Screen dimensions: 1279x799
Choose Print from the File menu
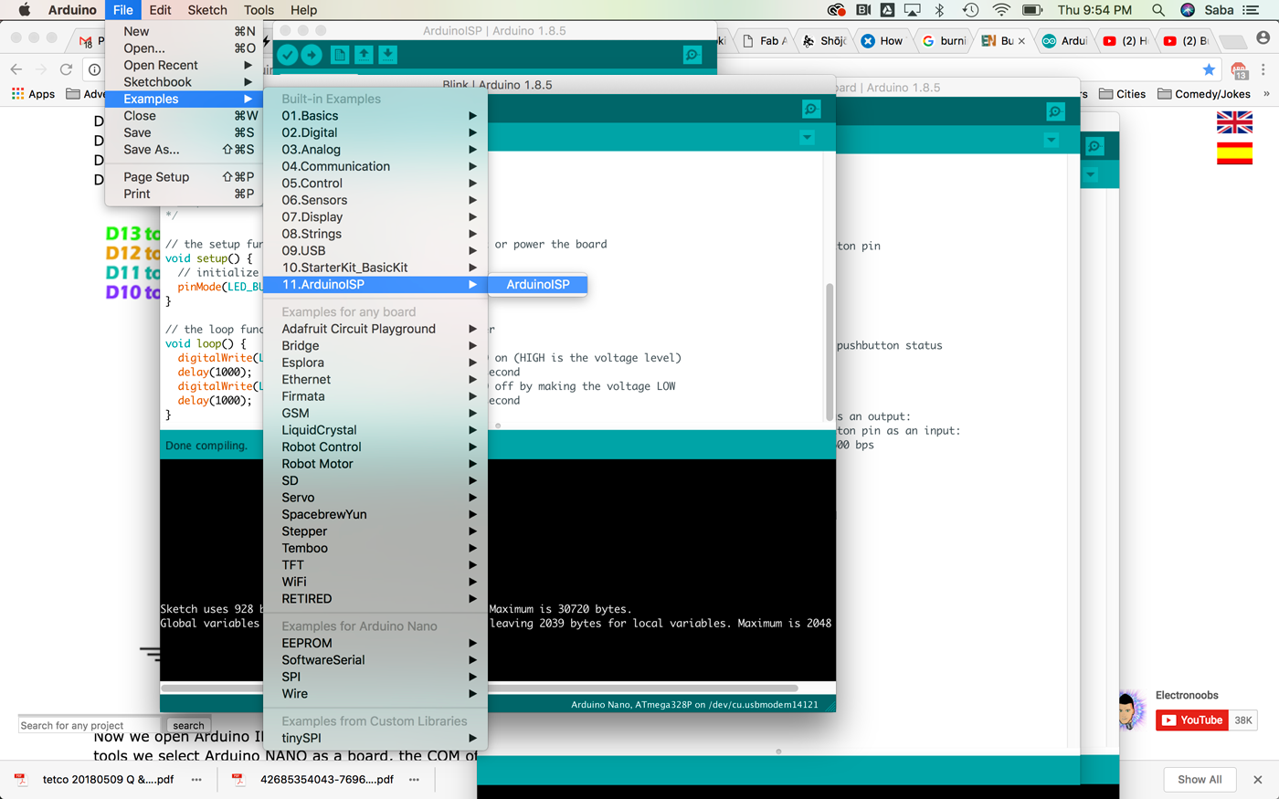184,194
